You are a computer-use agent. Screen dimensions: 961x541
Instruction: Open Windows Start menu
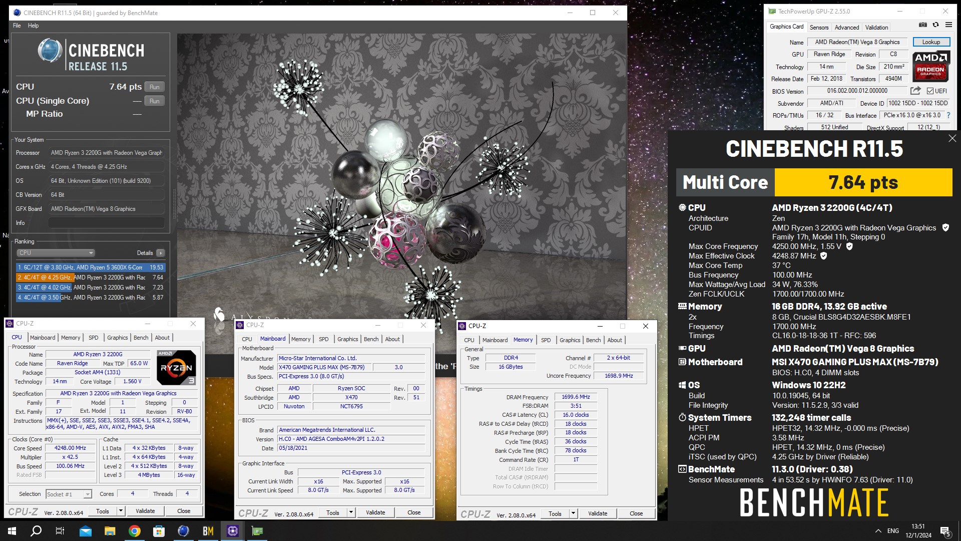click(x=12, y=531)
